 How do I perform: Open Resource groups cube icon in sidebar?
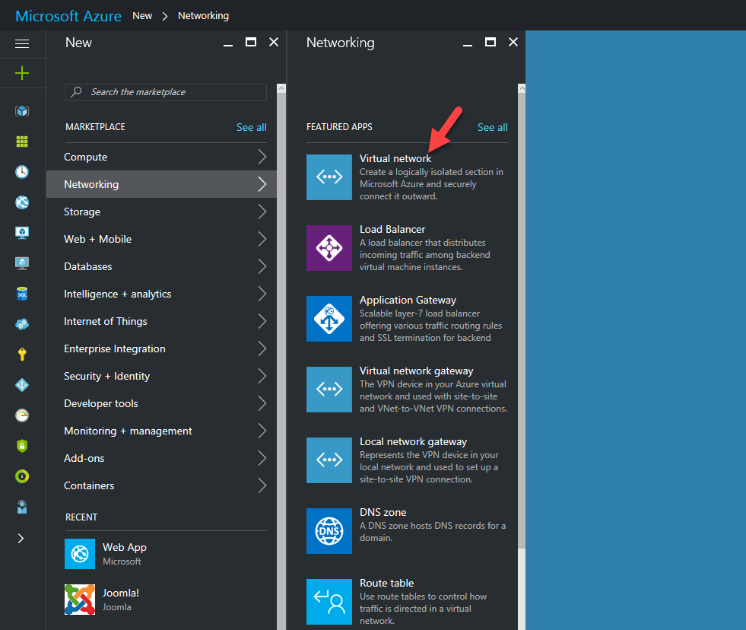click(22, 111)
